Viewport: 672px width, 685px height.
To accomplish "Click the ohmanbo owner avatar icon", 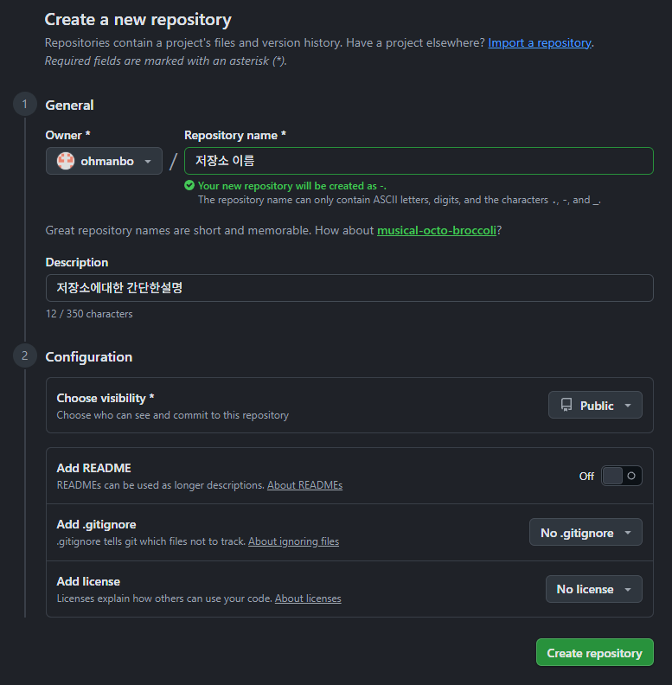I will (66, 161).
